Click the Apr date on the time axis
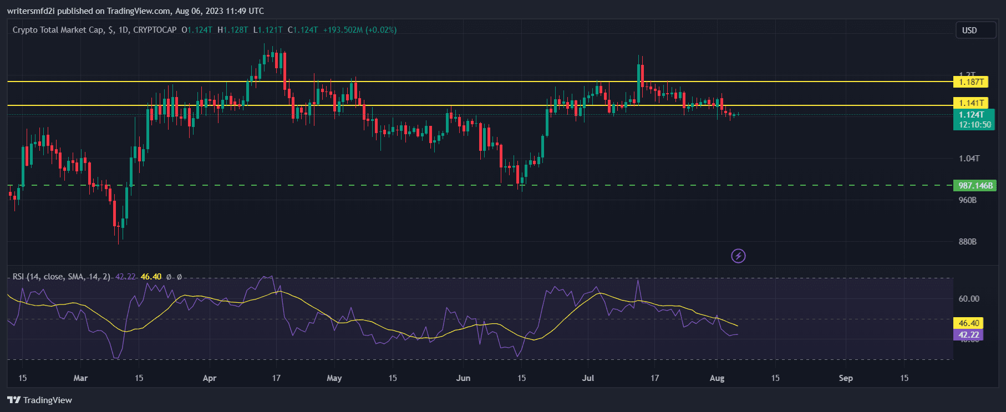The width and height of the screenshot is (1006, 412). (210, 378)
